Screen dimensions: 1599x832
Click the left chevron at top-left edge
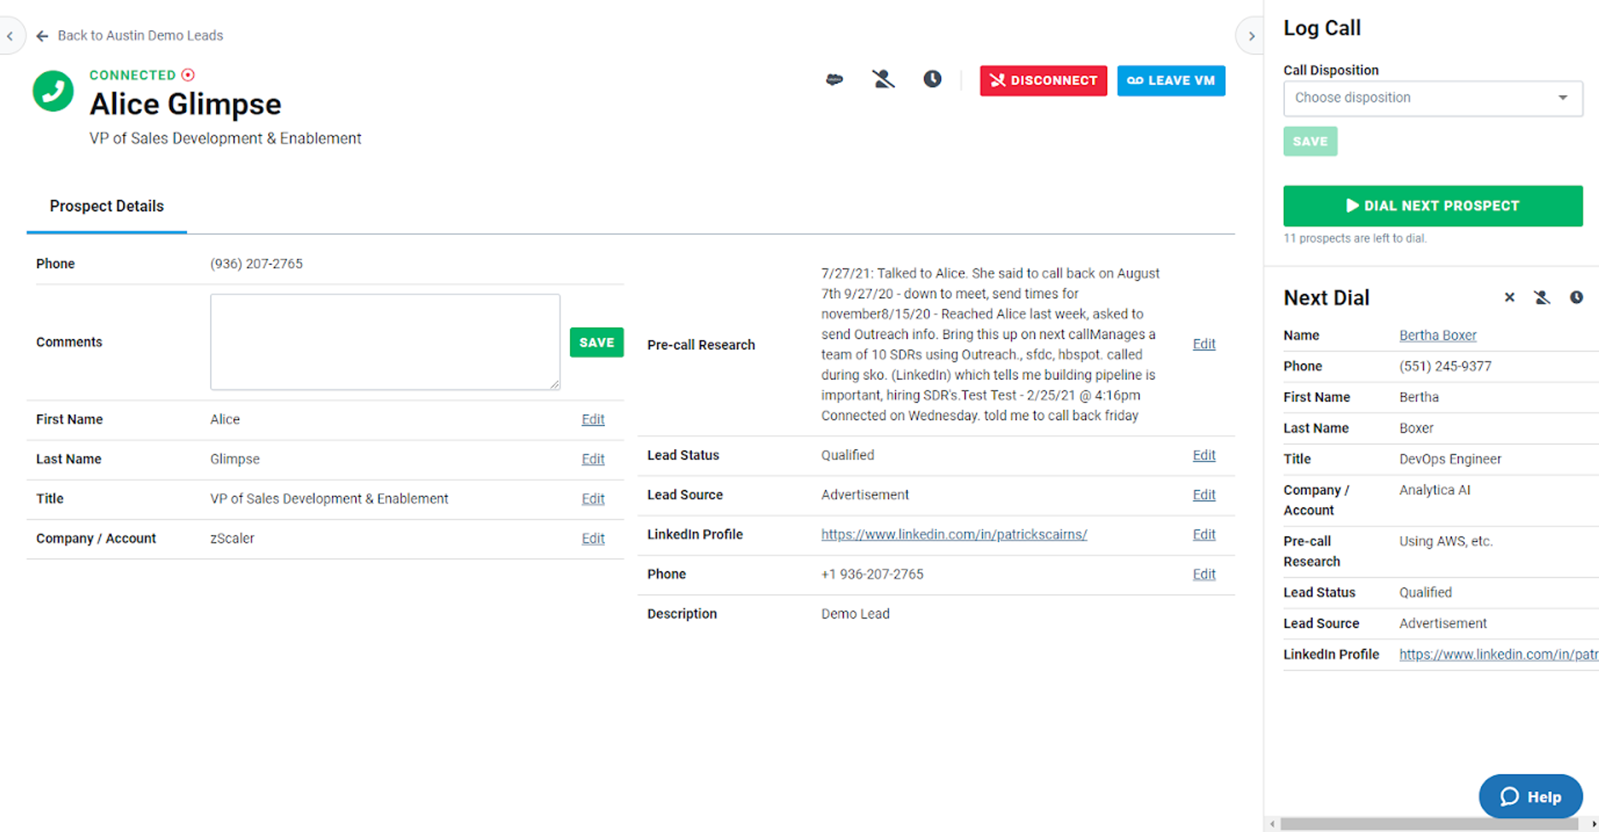click(10, 36)
